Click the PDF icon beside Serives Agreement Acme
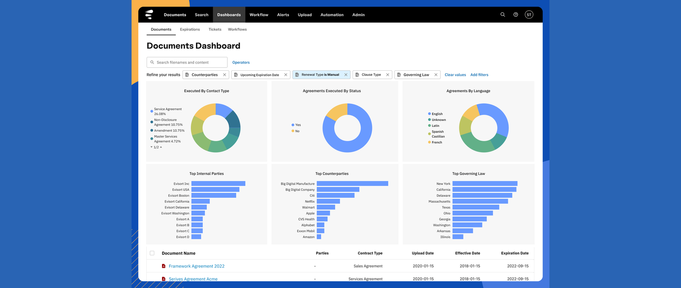The width and height of the screenshot is (681, 288). [163, 279]
